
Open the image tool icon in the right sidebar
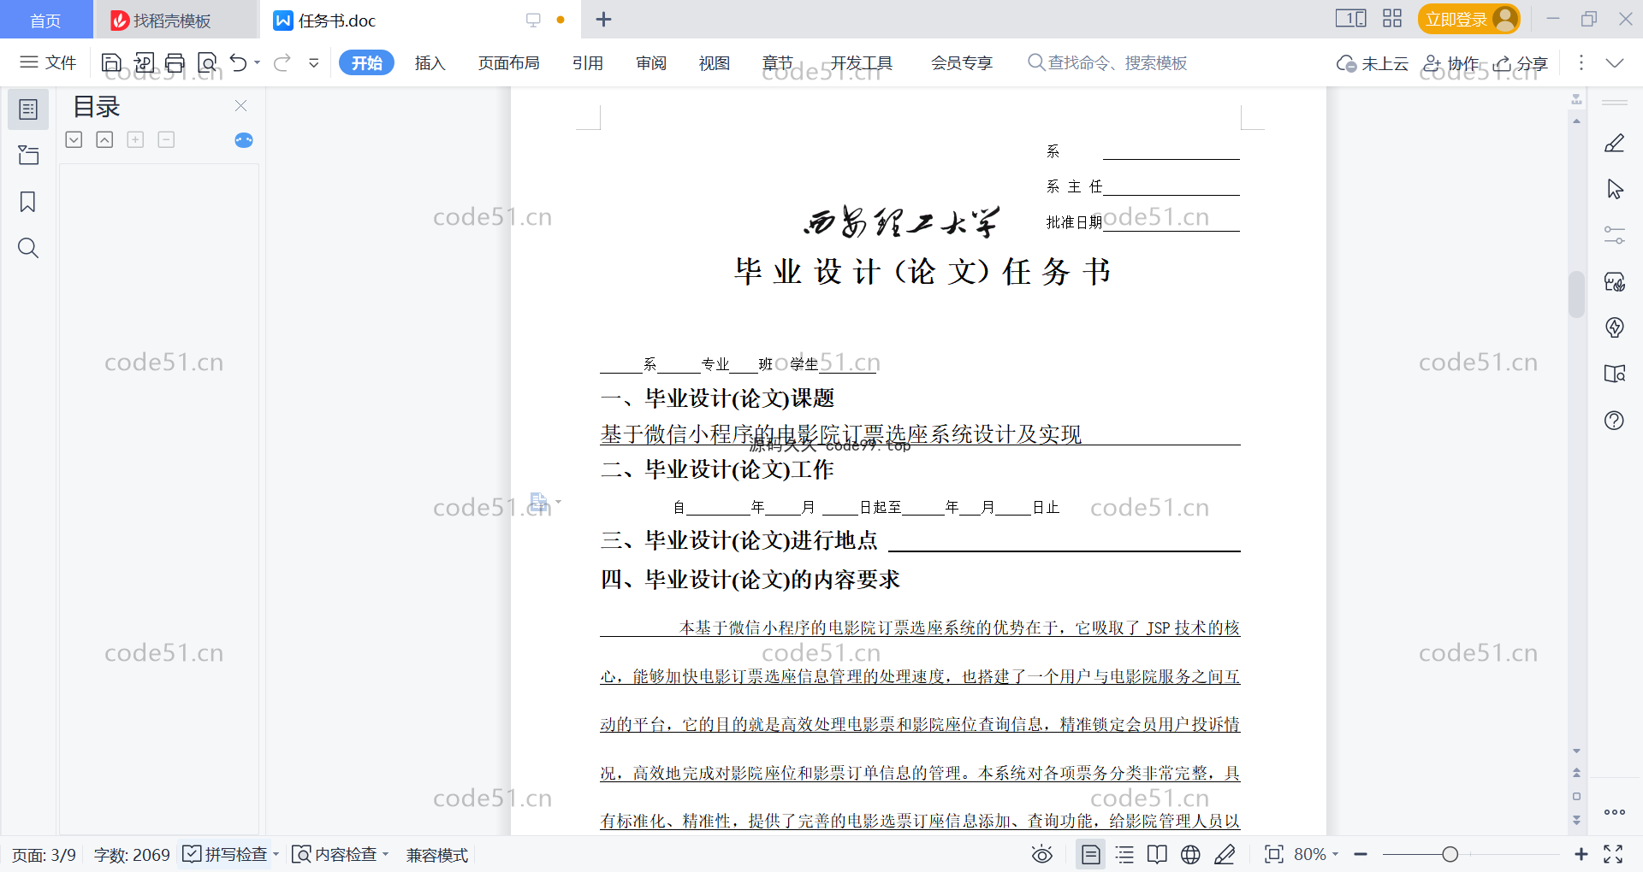pyautogui.click(x=1615, y=281)
